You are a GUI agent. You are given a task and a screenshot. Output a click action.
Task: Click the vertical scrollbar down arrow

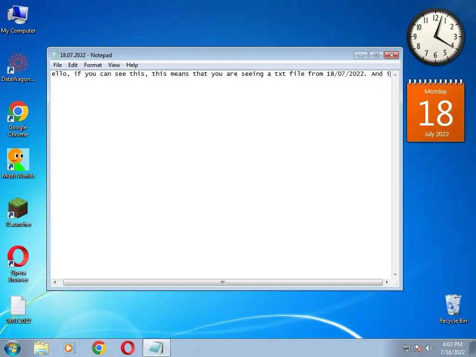pyautogui.click(x=395, y=274)
